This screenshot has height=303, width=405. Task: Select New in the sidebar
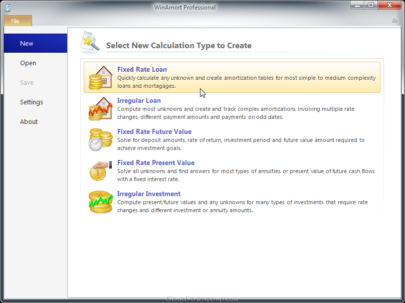click(x=36, y=43)
